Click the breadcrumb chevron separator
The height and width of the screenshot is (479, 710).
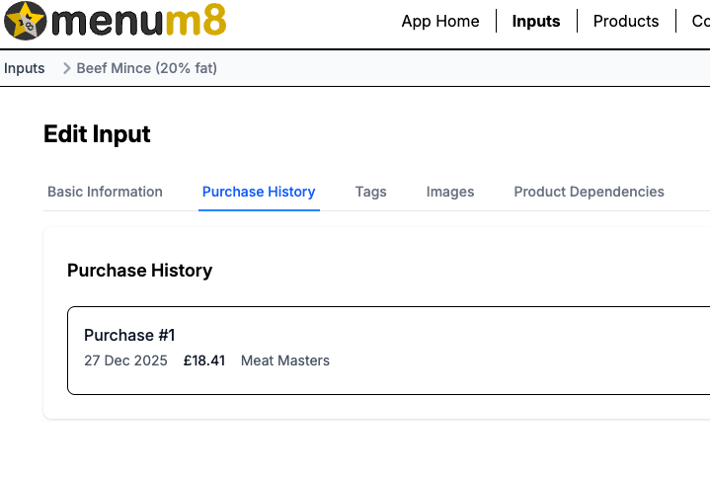66,68
